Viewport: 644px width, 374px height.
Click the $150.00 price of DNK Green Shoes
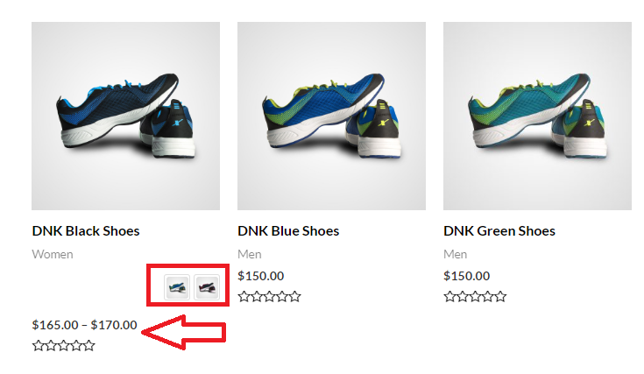pos(466,276)
